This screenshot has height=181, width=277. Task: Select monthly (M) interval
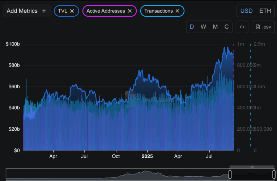click(215, 27)
